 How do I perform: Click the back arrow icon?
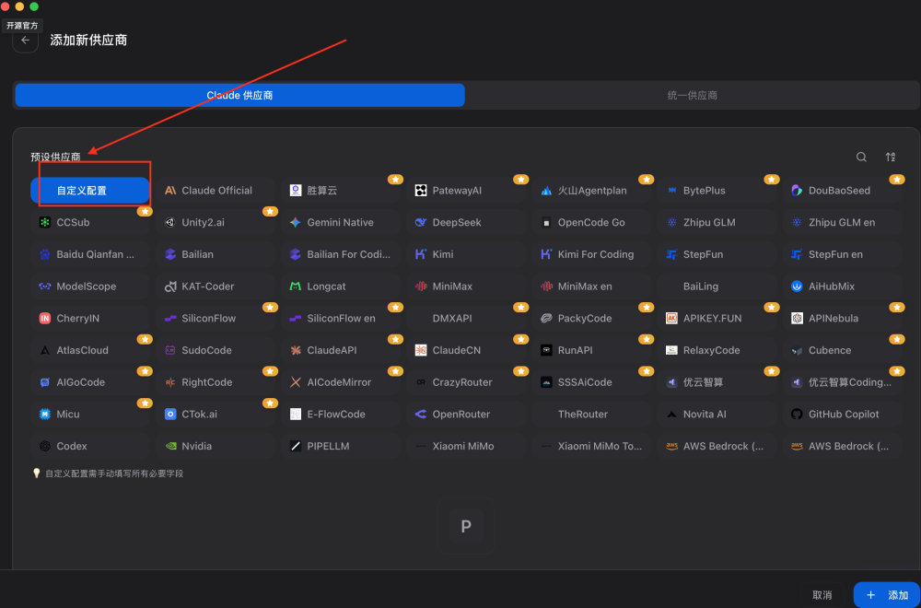coord(25,40)
